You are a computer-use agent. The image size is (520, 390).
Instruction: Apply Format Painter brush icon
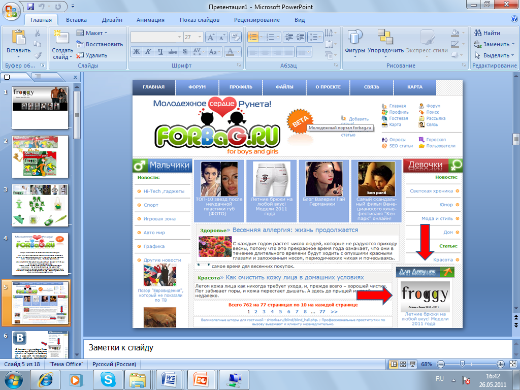pyautogui.click(x=38, y=55)
